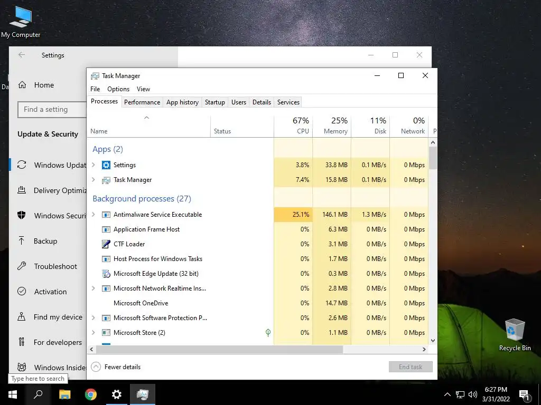
Task: Sort processes by Disk column
Action: (370, 126)
